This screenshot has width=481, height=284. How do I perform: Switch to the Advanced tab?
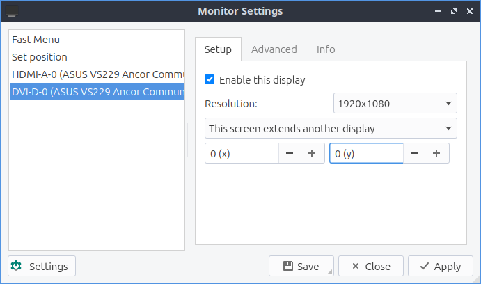[x=274, y=49]
